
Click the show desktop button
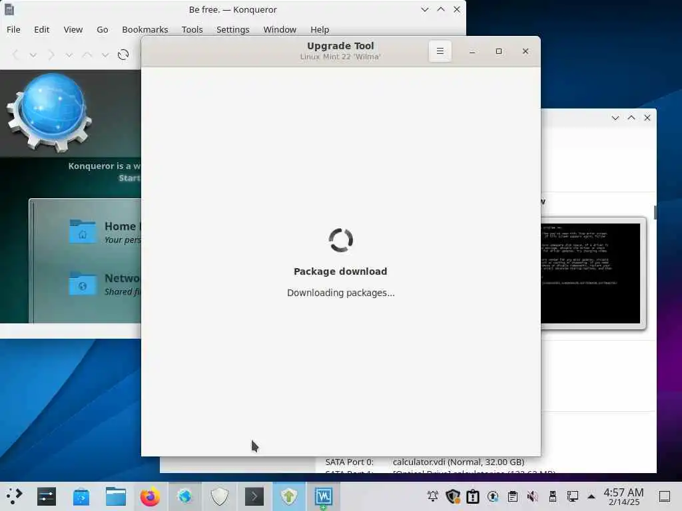(665, 496)
